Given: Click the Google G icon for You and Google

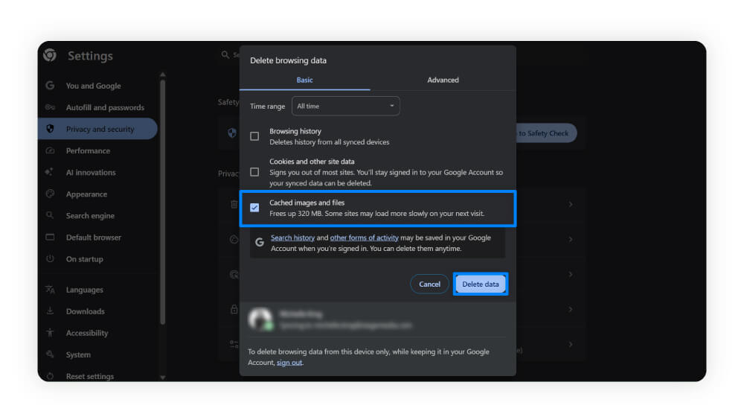Looking at the screenshot, I should (50, 86).
